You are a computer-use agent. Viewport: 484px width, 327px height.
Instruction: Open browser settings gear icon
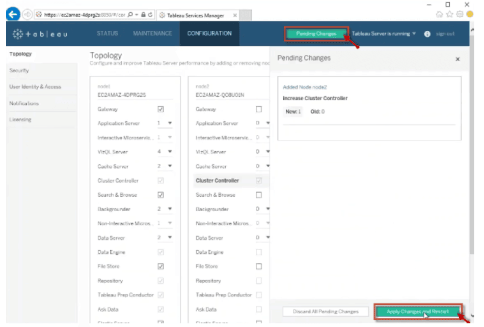point(460,14)
